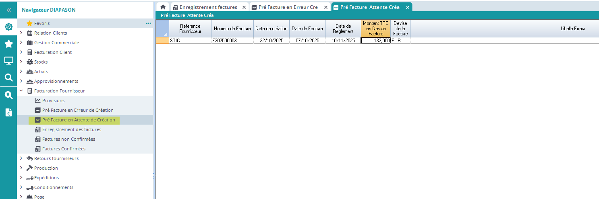Open the location pin search sidebar icon
The height and width of the screenshot is (199, 599).
tap(8, 95)
